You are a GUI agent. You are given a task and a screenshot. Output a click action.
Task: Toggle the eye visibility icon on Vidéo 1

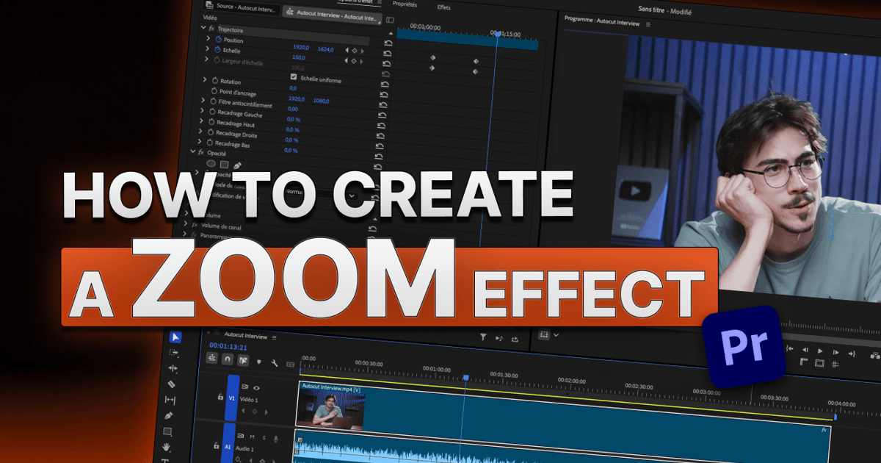point(256,388)
